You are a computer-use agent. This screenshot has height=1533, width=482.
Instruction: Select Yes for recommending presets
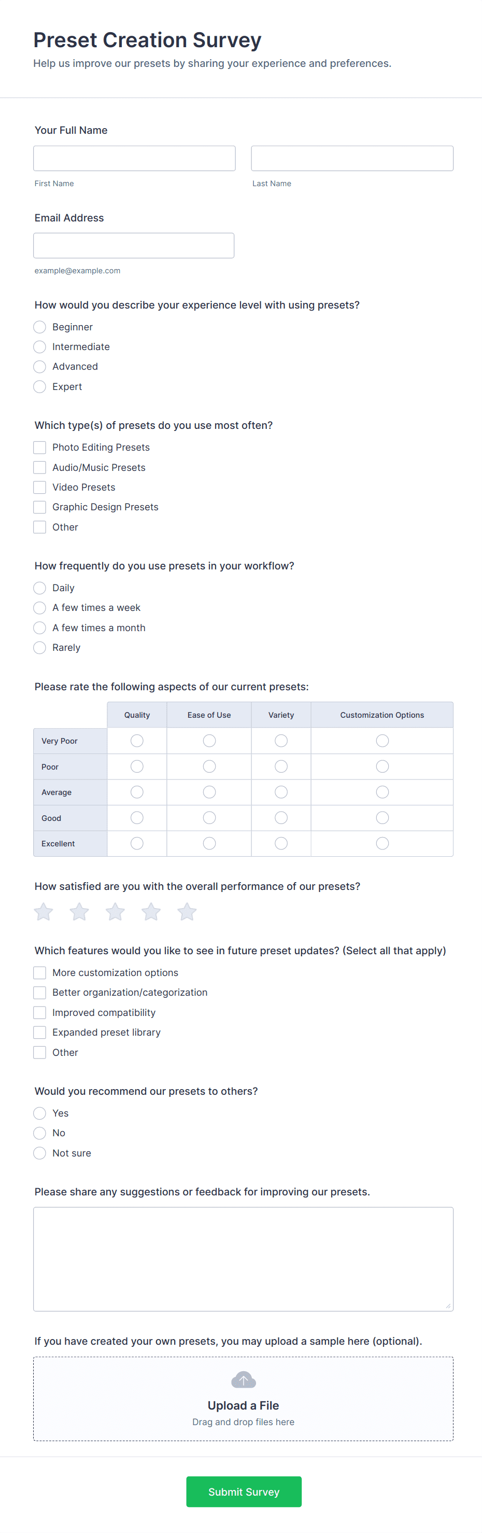[x=39, y=1113]
